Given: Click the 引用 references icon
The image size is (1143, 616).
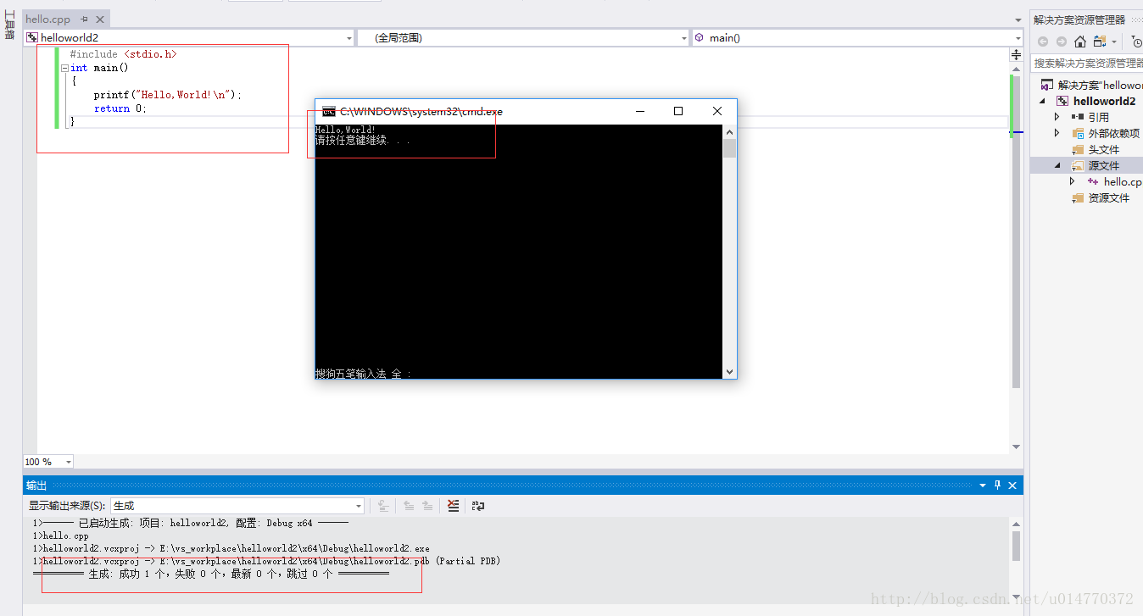Looking at the screenshot, I should click(x=1078, y=117).
